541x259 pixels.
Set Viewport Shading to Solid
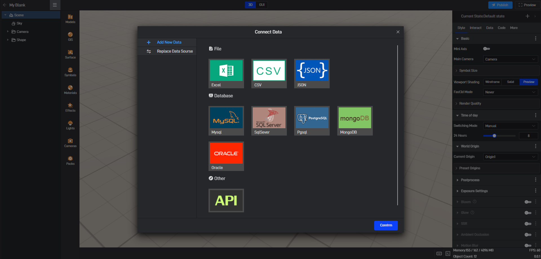click(x=511, y=82)
